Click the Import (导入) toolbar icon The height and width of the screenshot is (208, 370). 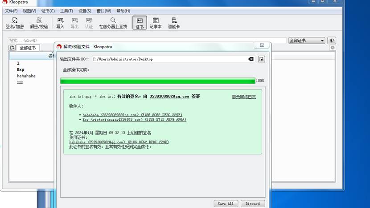click(x=60, y=23)
